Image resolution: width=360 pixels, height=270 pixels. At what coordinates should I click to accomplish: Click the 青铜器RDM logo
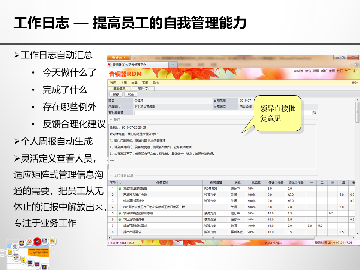pyautogui.click(x=125, y=74)
